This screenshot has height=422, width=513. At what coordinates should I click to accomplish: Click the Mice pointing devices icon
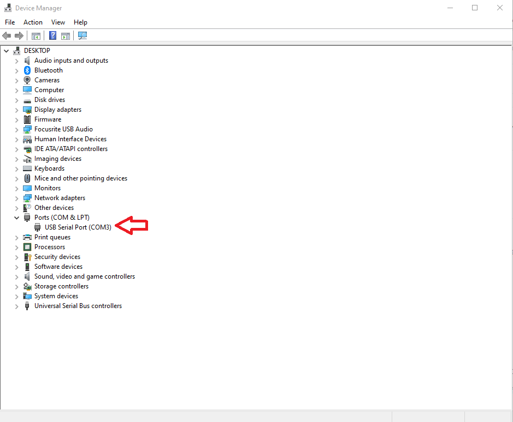point(27,178)
